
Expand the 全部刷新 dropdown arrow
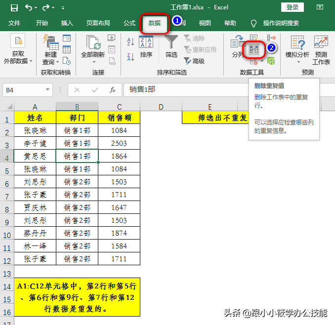(x=94, y=62)
